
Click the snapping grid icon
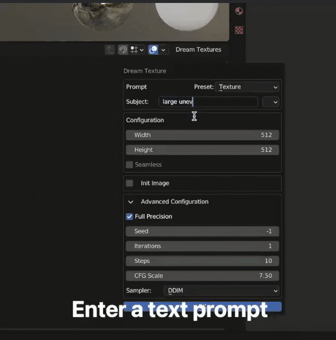pyautogui.click(x=135, y=50)
